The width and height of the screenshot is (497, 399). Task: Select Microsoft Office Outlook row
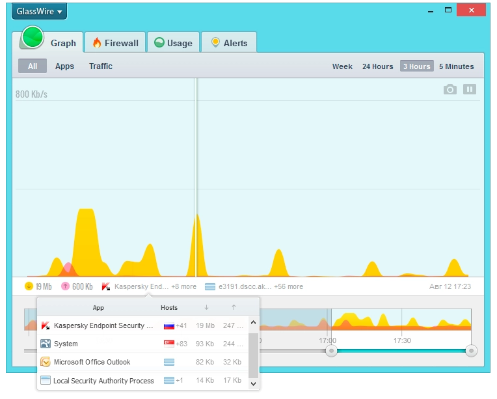(x=143, y=362)
